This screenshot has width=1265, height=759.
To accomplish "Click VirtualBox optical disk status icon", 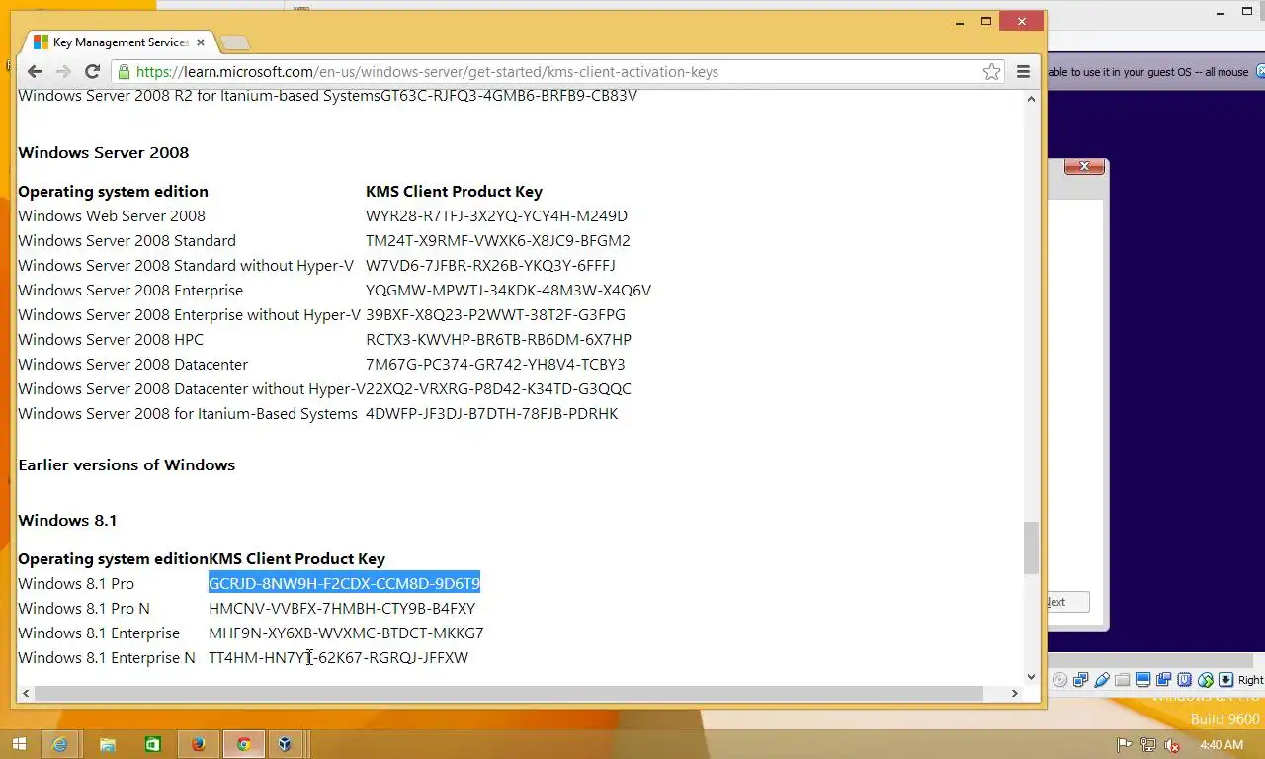I will tap(1060, 680).
